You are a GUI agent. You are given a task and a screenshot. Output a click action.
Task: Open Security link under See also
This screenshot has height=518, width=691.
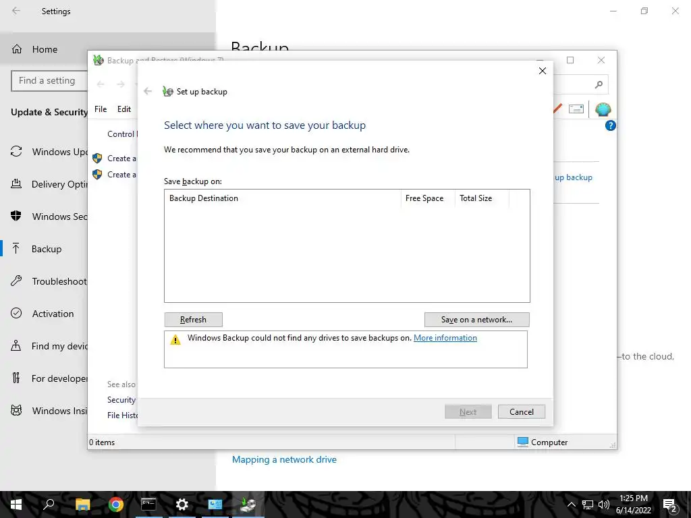(x=121, y=399)
